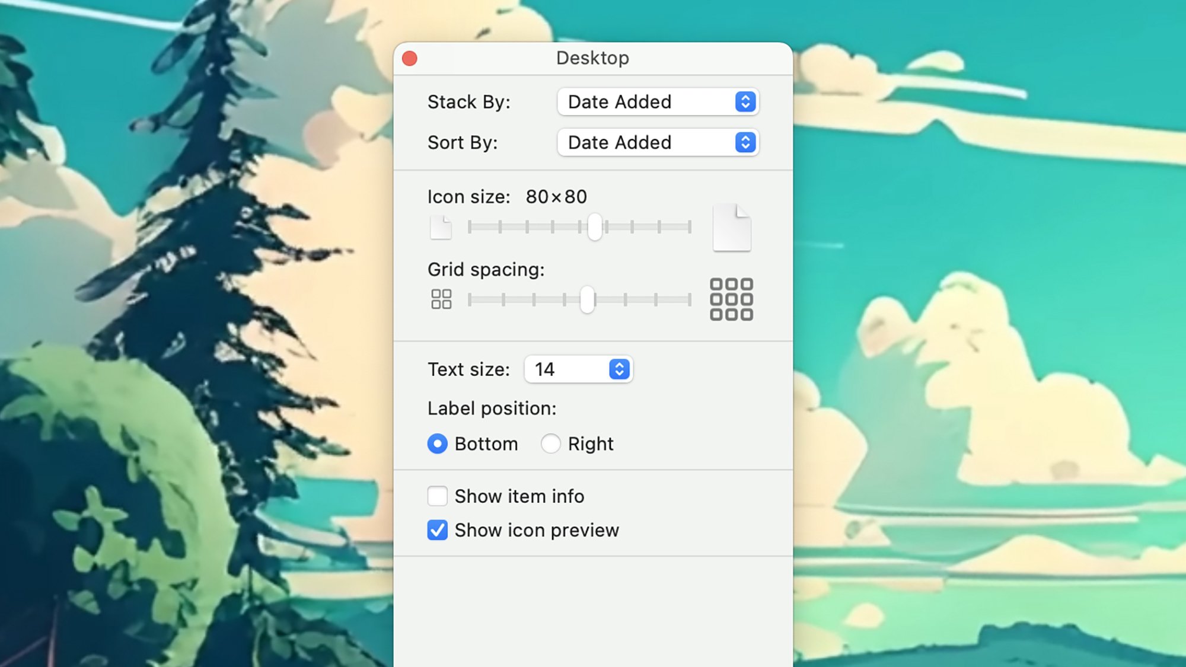
Task: Enable Show item info checkbox
Action: point(436,495)
